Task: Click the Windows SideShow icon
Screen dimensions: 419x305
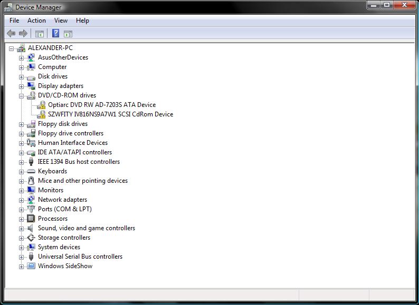Action: coord(31,266)
